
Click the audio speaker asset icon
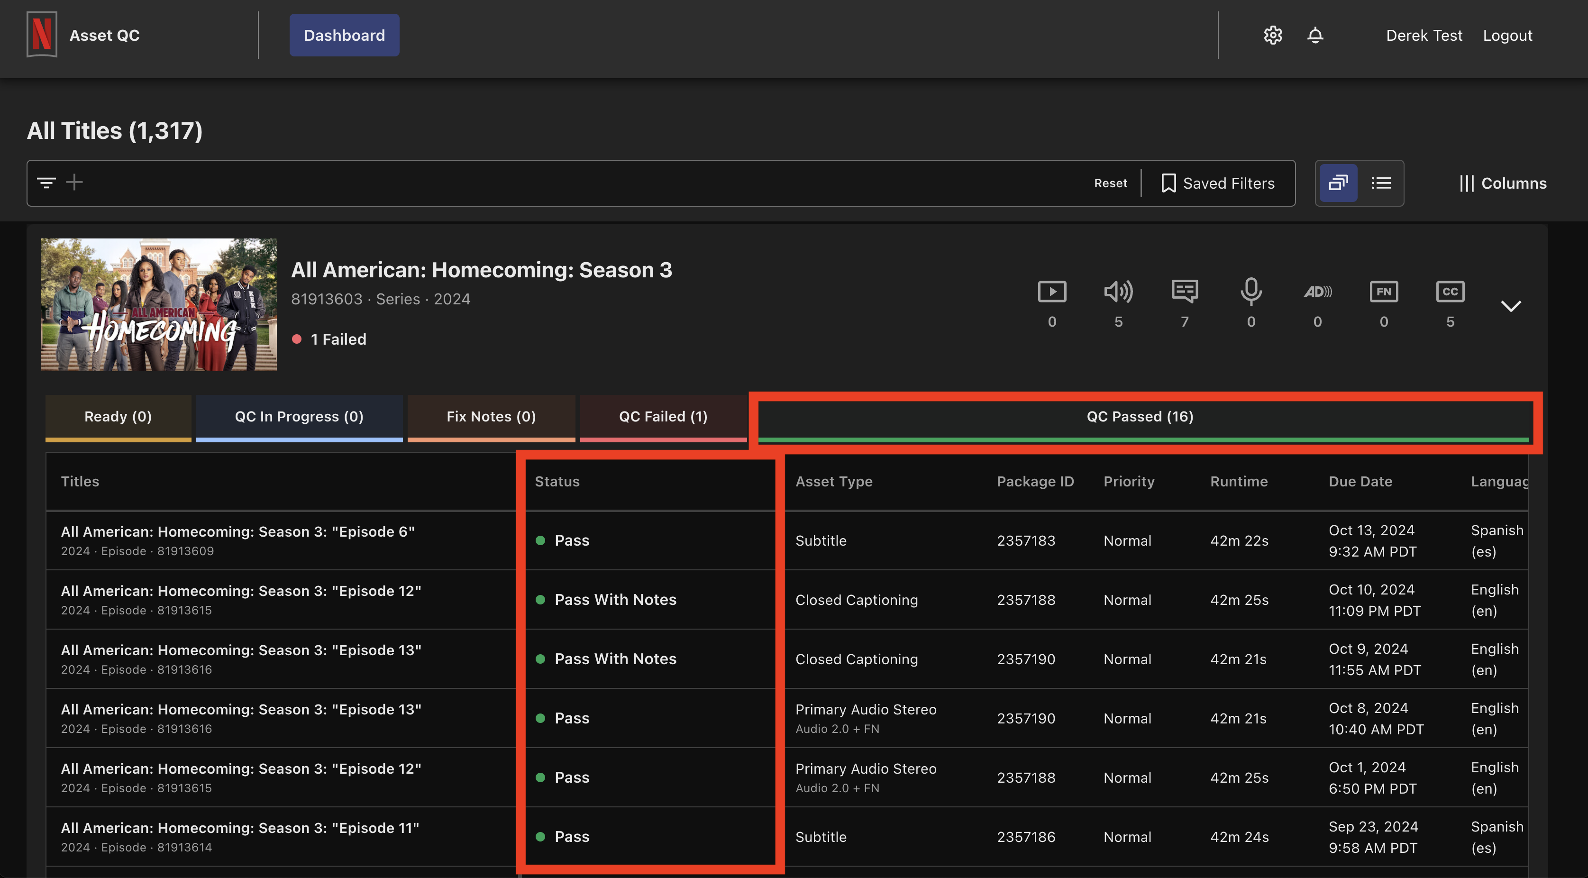click(1118, 291)
